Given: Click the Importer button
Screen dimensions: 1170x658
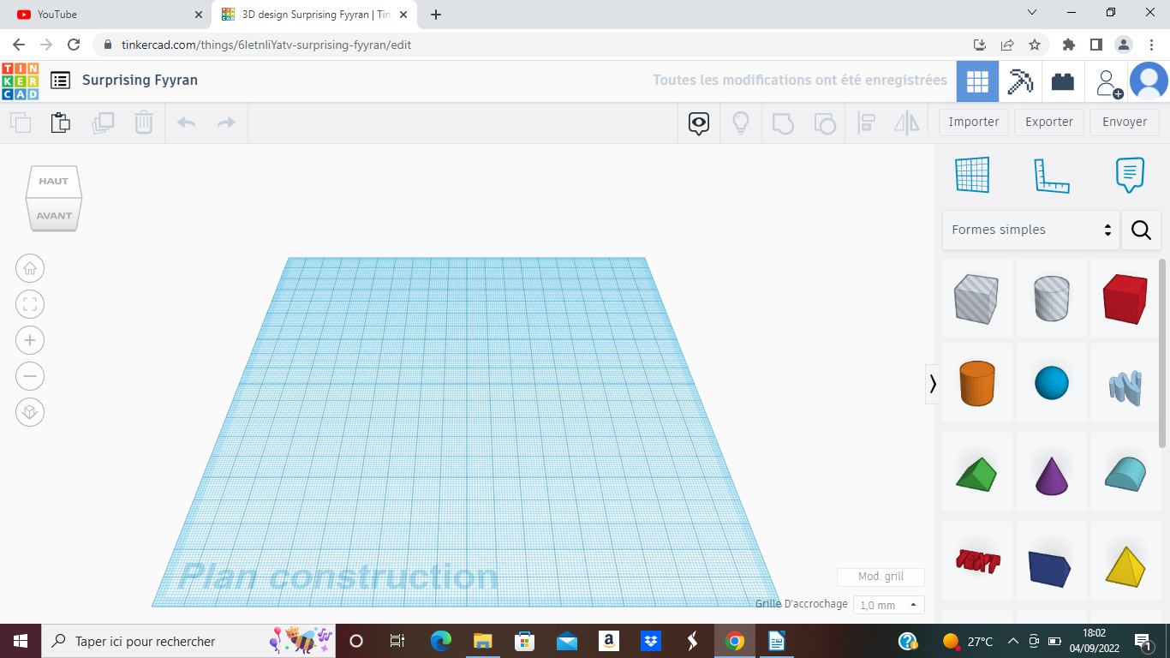Looking at the screenshot, I should coord(974,122).
